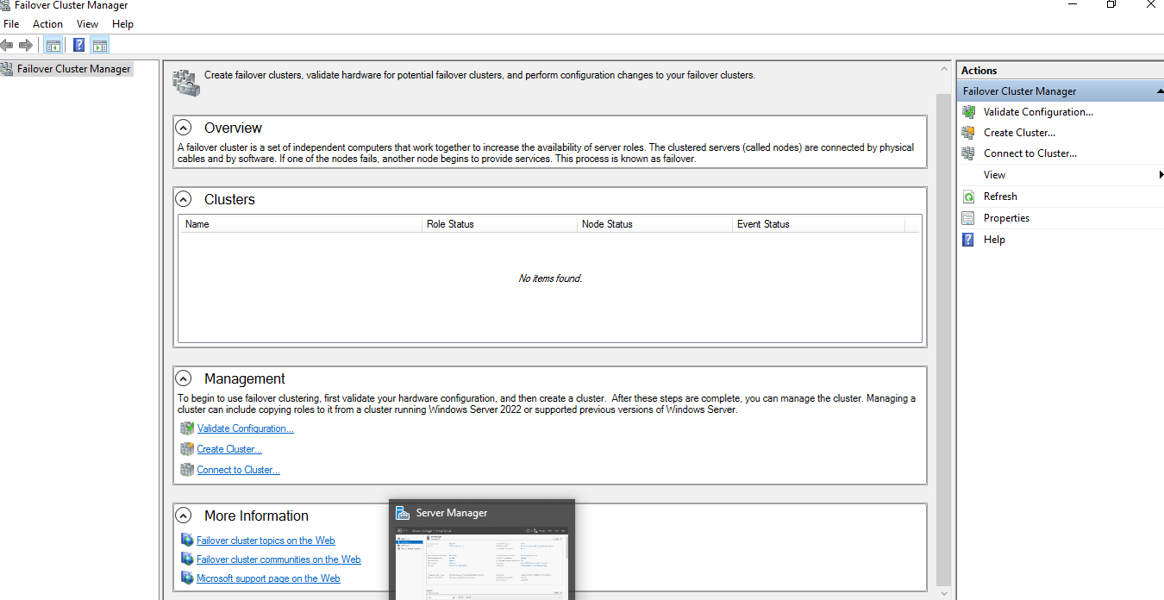Click globe icon beside cluster communities link

tap(187, 559)
